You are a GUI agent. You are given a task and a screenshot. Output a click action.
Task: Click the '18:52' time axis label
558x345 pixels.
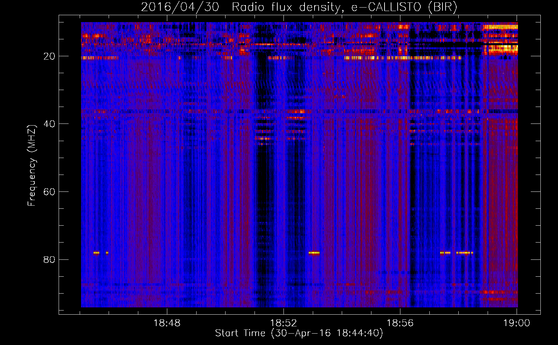pos(283,323)
